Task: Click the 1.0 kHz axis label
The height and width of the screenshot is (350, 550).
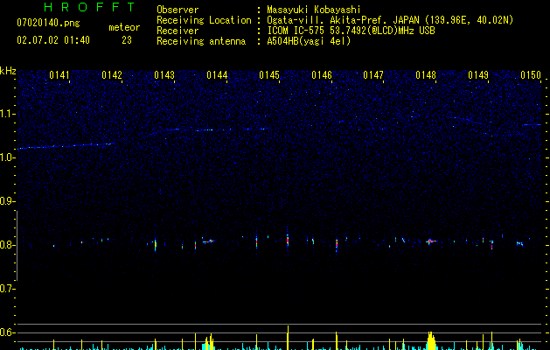Action: 8,157
